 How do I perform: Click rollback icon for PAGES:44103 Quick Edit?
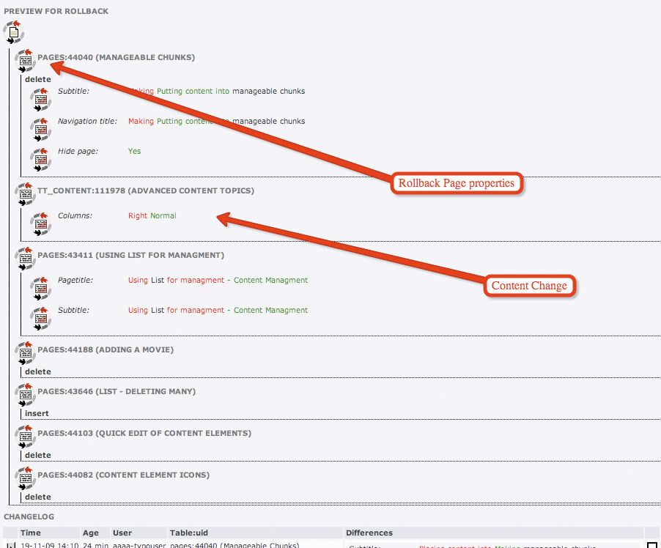[25, 437]
